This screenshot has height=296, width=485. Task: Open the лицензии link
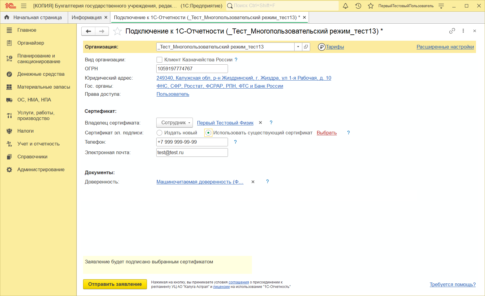click(221, 286)
